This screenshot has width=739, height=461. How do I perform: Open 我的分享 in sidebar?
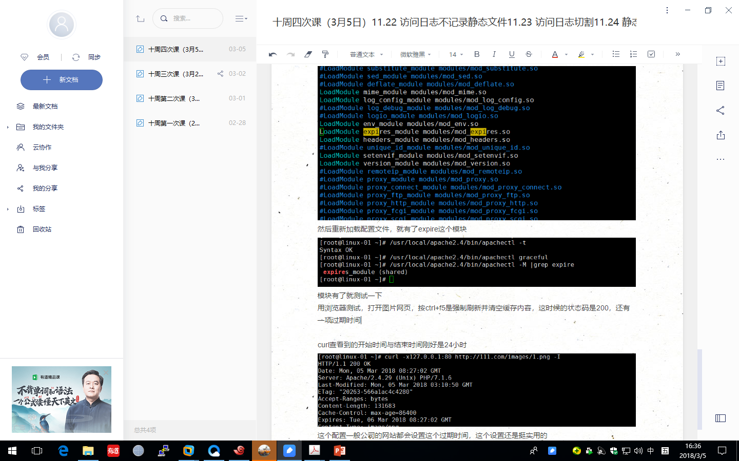[45, 188]
